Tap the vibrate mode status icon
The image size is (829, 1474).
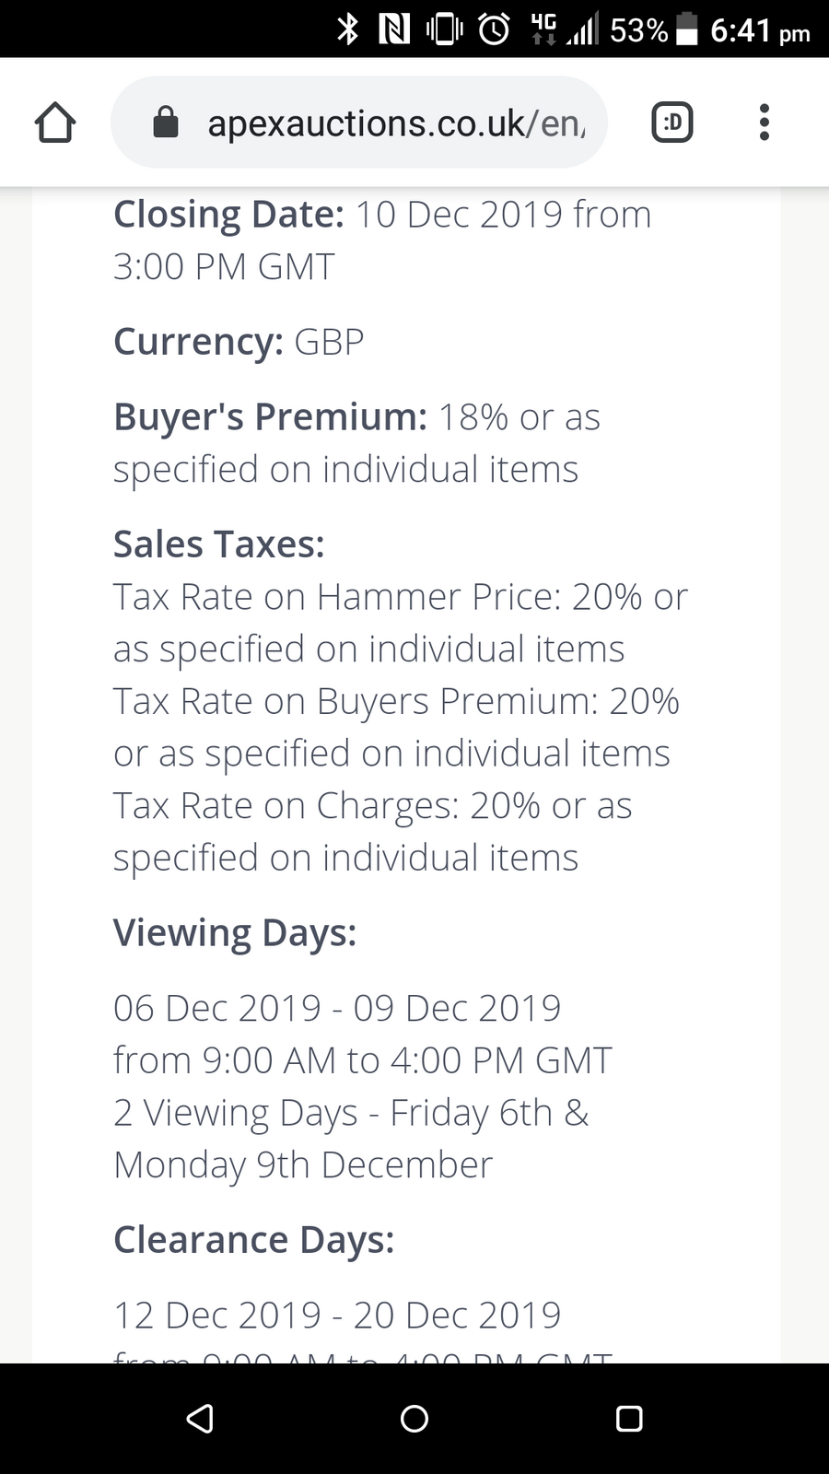click(x=444, y=29)
